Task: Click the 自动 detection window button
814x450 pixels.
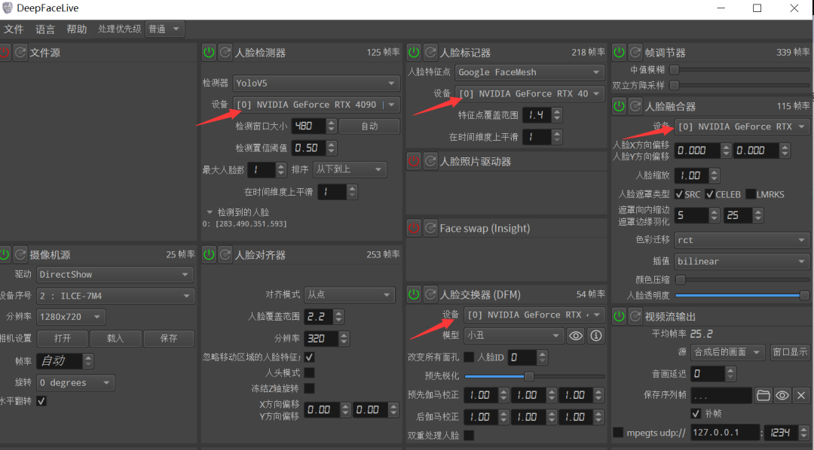Action: pyautogui.click(x=369, y=126)
